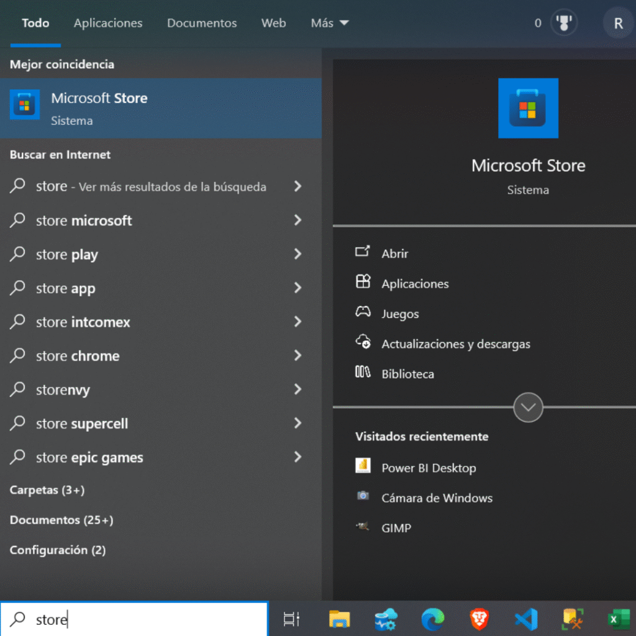The width and height of the screenshot is (636, 636).
Task: Expand arrow for store epic games suggestion
Action: pos(298,457)
